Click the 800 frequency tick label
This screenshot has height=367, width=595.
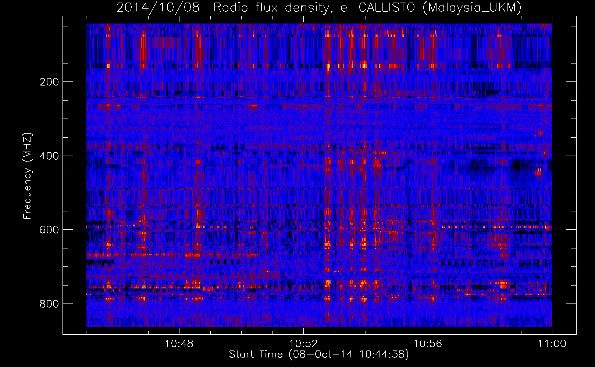[49, 304]
